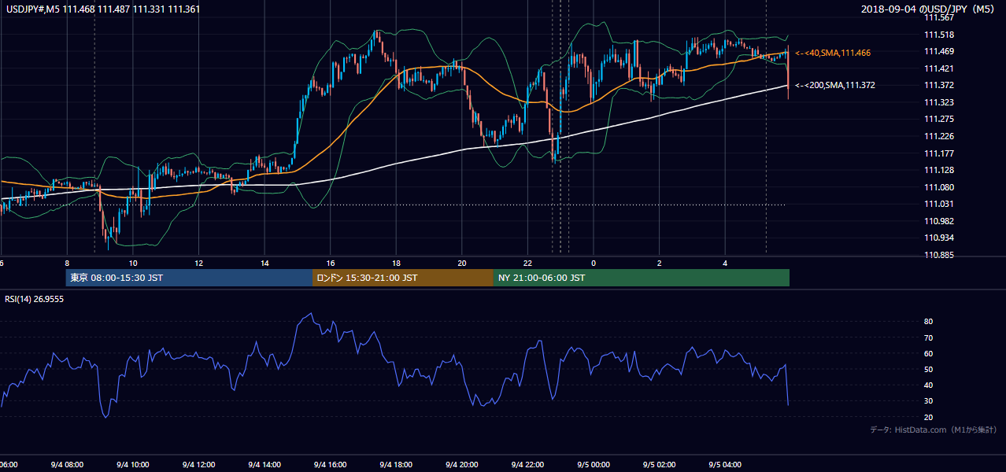Click the orange 40 SMA label 111.466

[834, 53]
